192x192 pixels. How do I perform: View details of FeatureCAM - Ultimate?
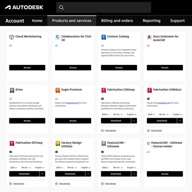(111, 184)
